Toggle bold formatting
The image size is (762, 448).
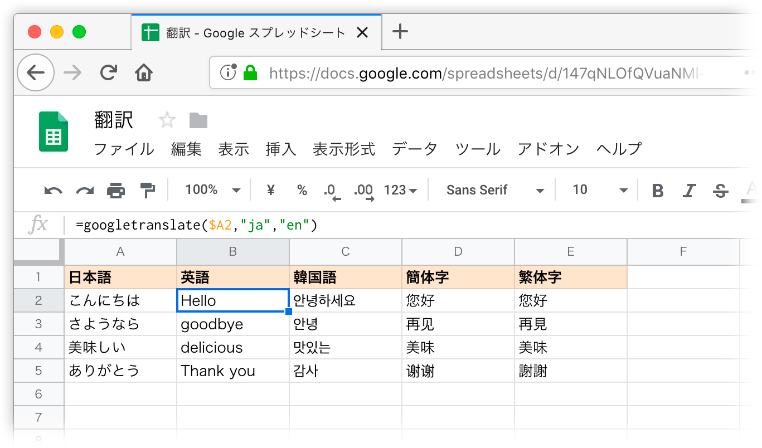(658, 191)
